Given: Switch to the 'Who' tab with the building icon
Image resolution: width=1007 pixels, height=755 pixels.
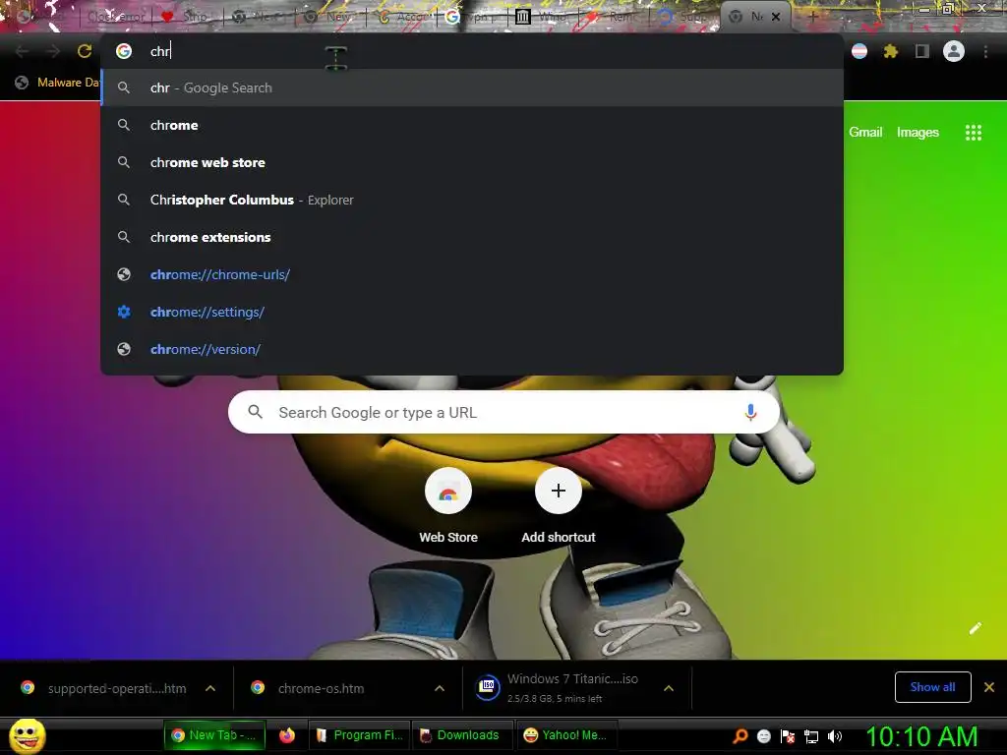Looking at the screenshot, I should point(543,17).
